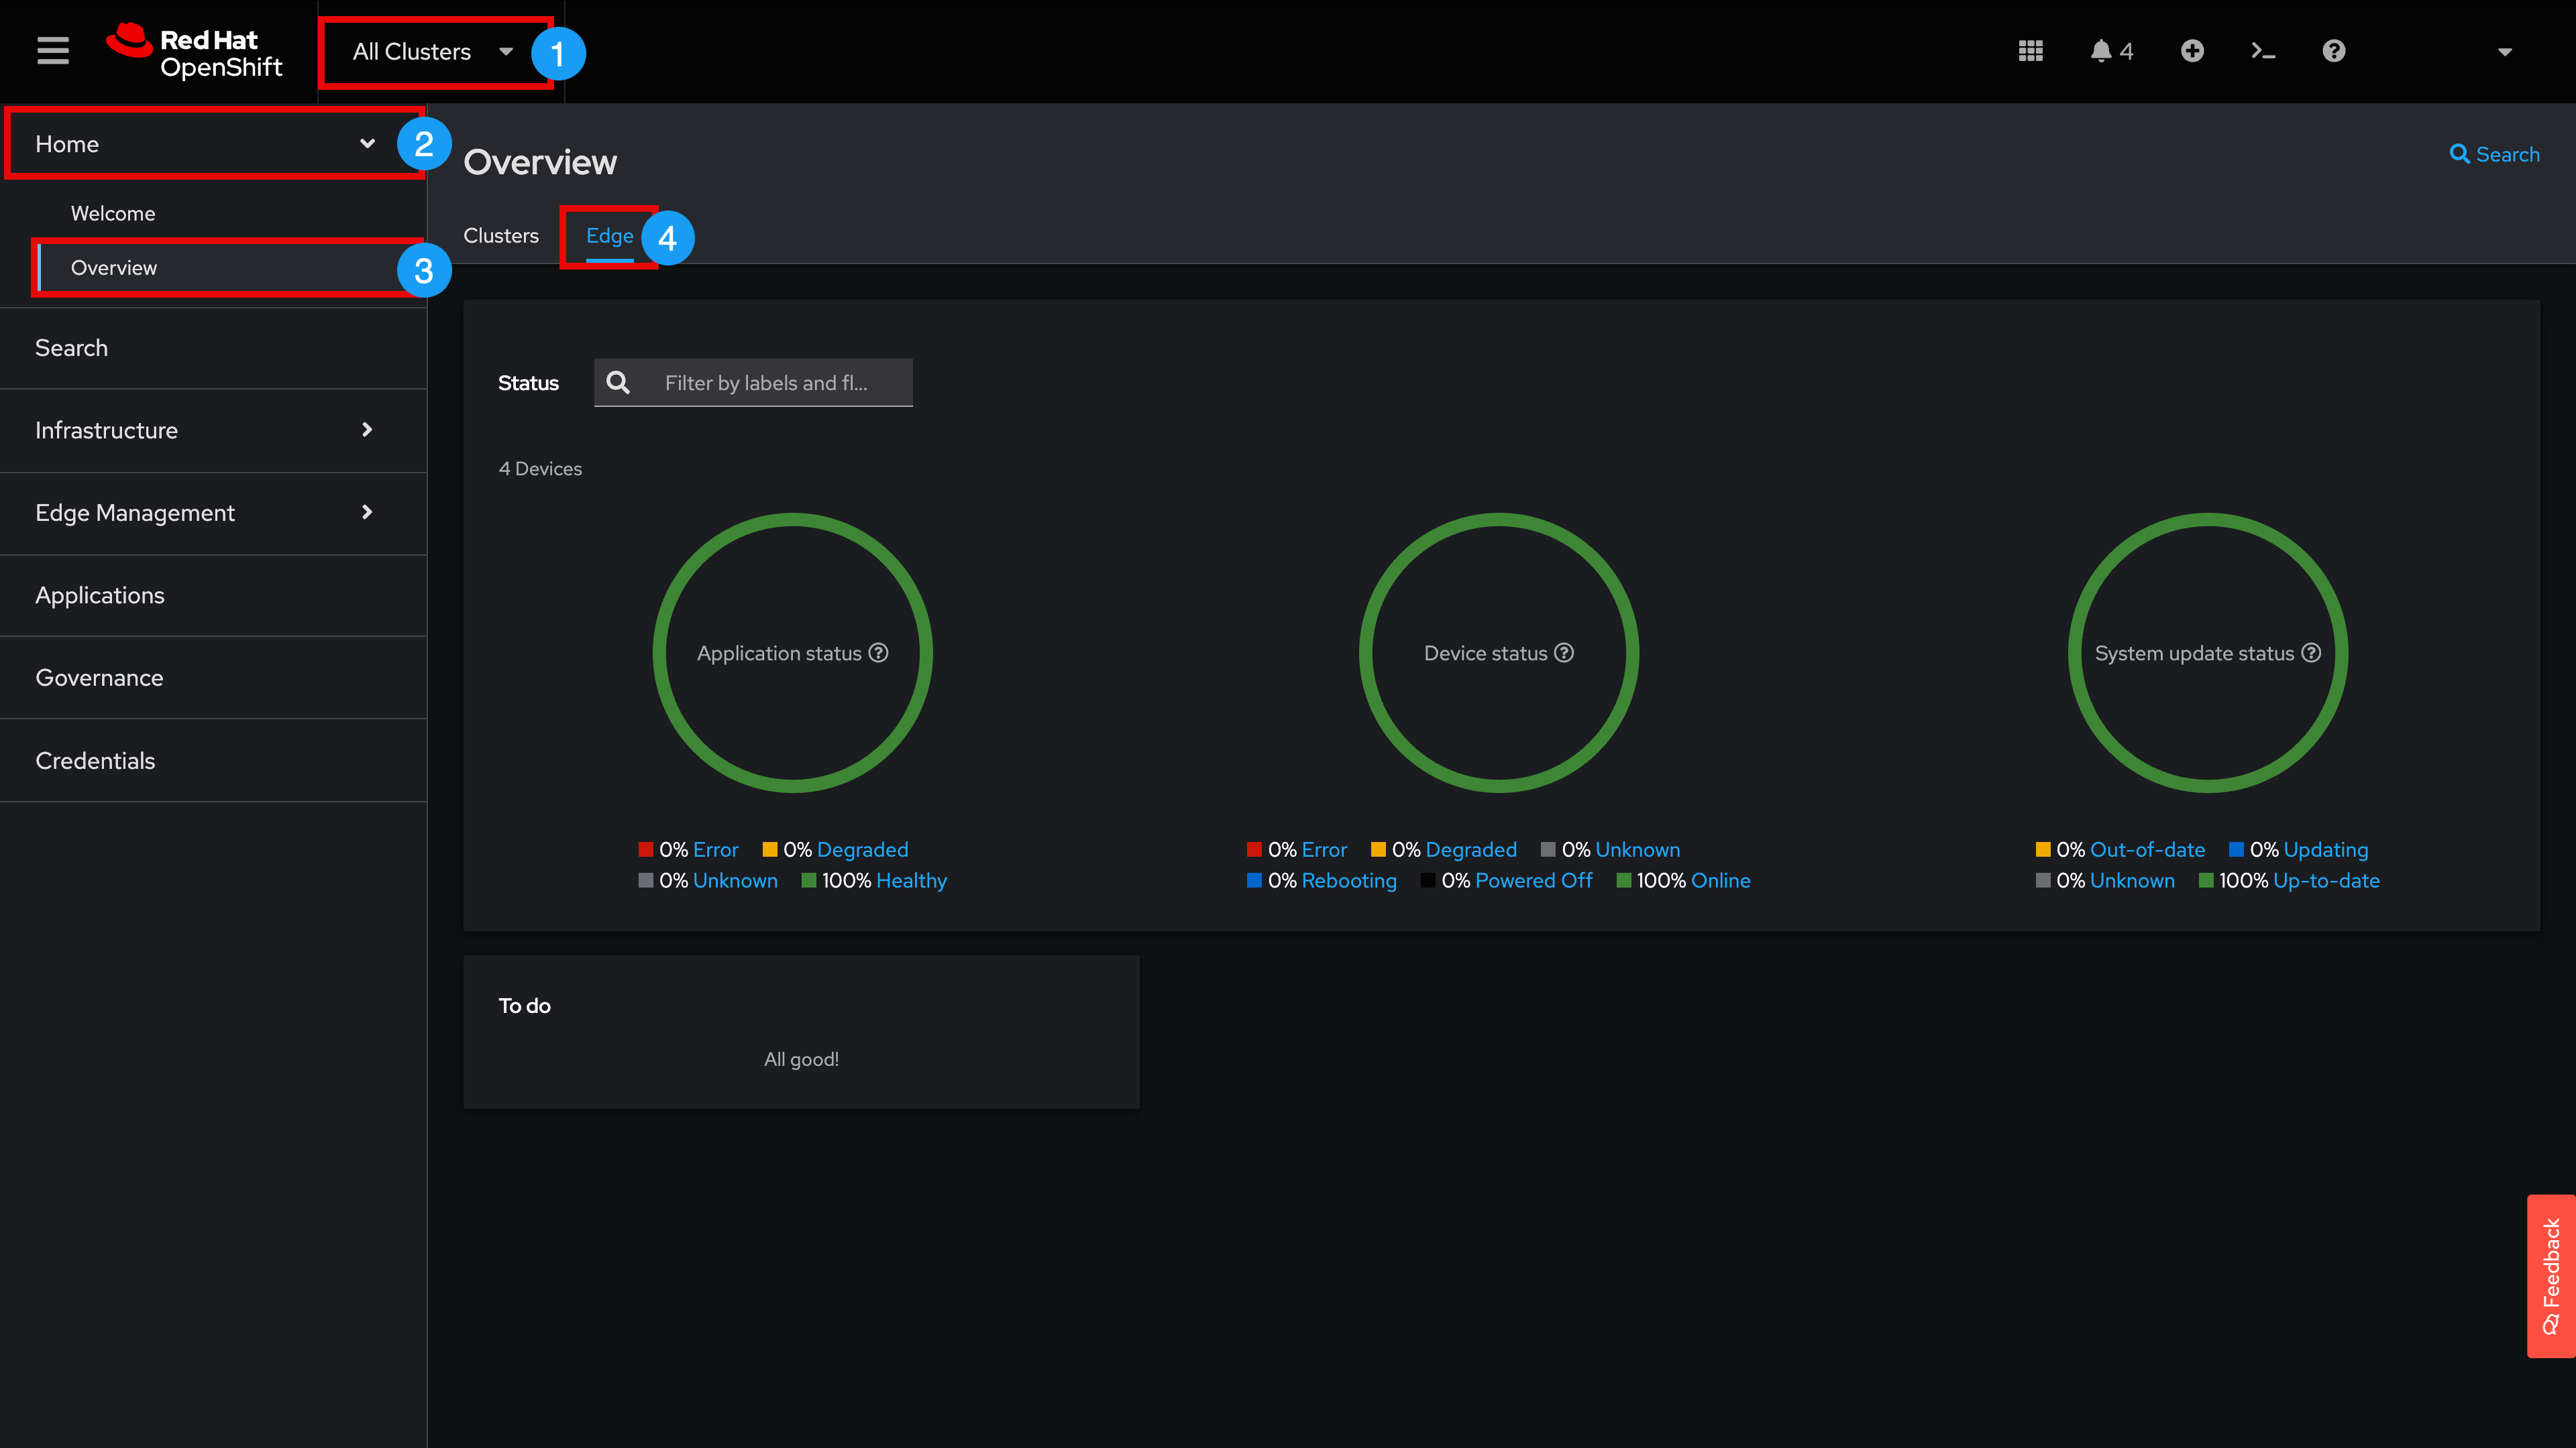This screenshot has width=2576, height=1448.
Task: Open the user account dropdown caret
Action: (2505, 52)
